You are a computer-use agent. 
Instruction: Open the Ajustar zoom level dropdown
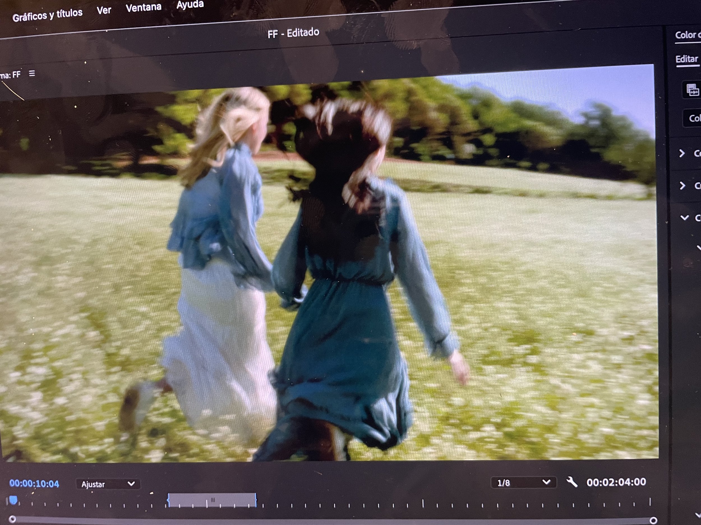click(x=108, y=484)
